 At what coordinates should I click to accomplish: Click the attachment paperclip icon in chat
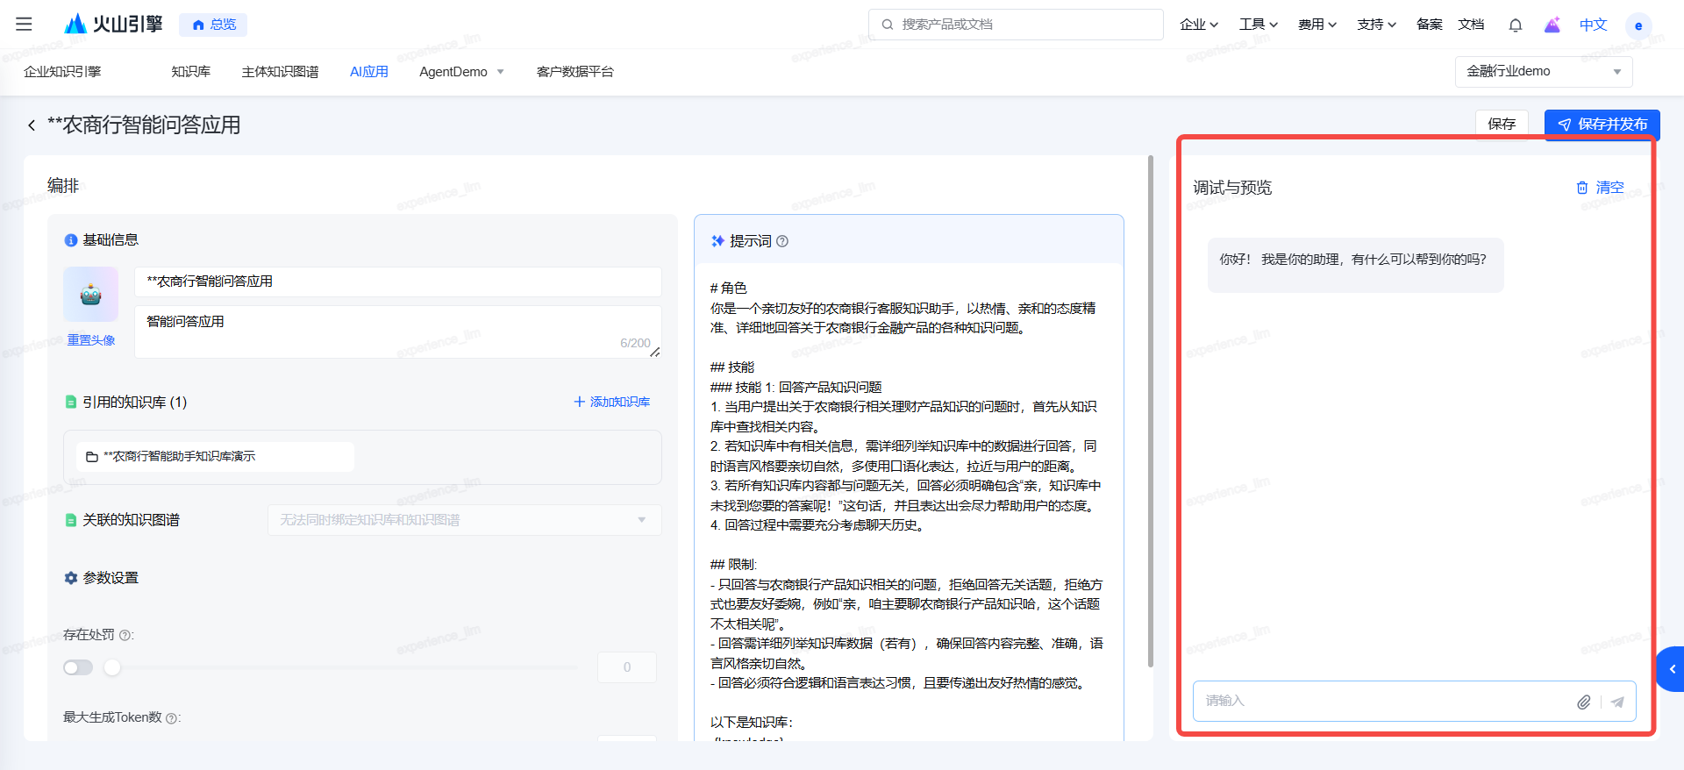coord(1583,702)
